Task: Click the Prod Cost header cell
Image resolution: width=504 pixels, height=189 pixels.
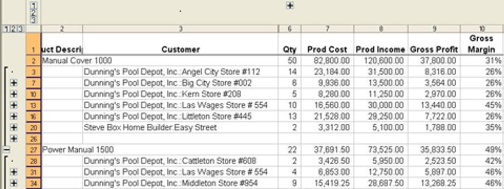Action: [x=327, y=44]
